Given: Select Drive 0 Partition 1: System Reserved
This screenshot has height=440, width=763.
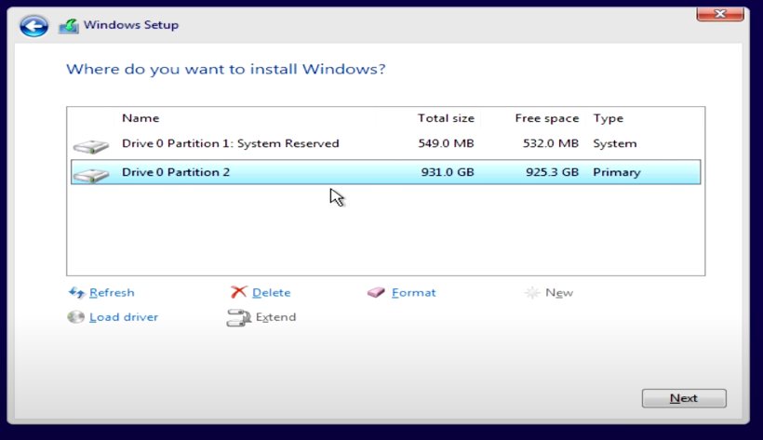Looking at the screenshot, I should click(385, 143).
